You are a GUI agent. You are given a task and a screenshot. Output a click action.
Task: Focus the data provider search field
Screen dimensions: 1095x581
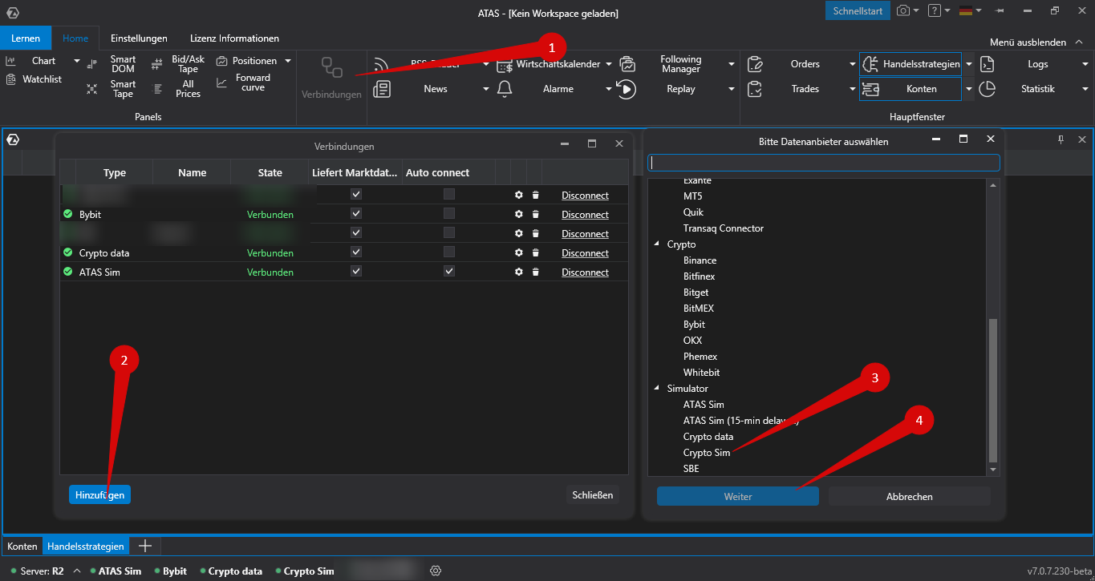824,163
